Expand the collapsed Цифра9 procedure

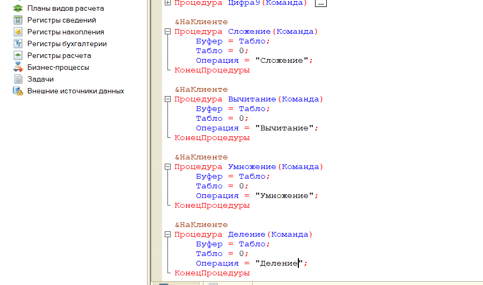pyautogui.click(x=167, y=3)
